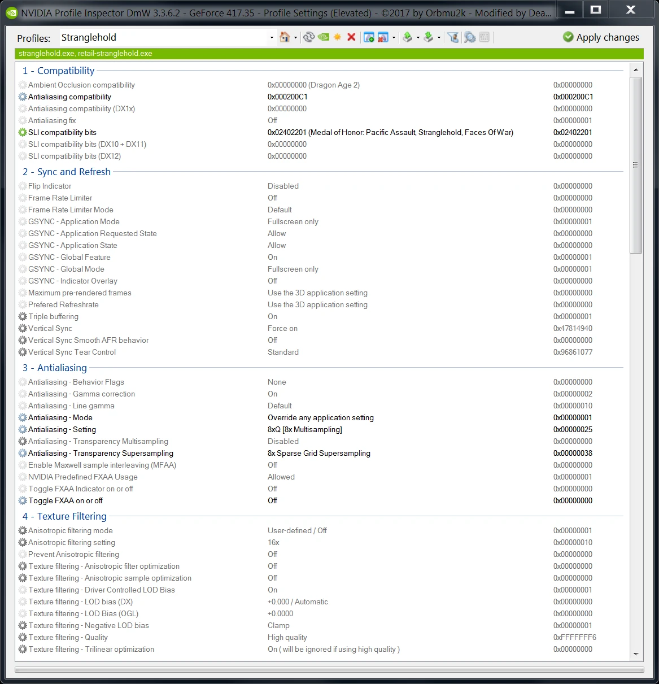This screenshot has height=684, width=659.
Task: Open the dropdown arrow beside the home icon
Action: [295, 38]
